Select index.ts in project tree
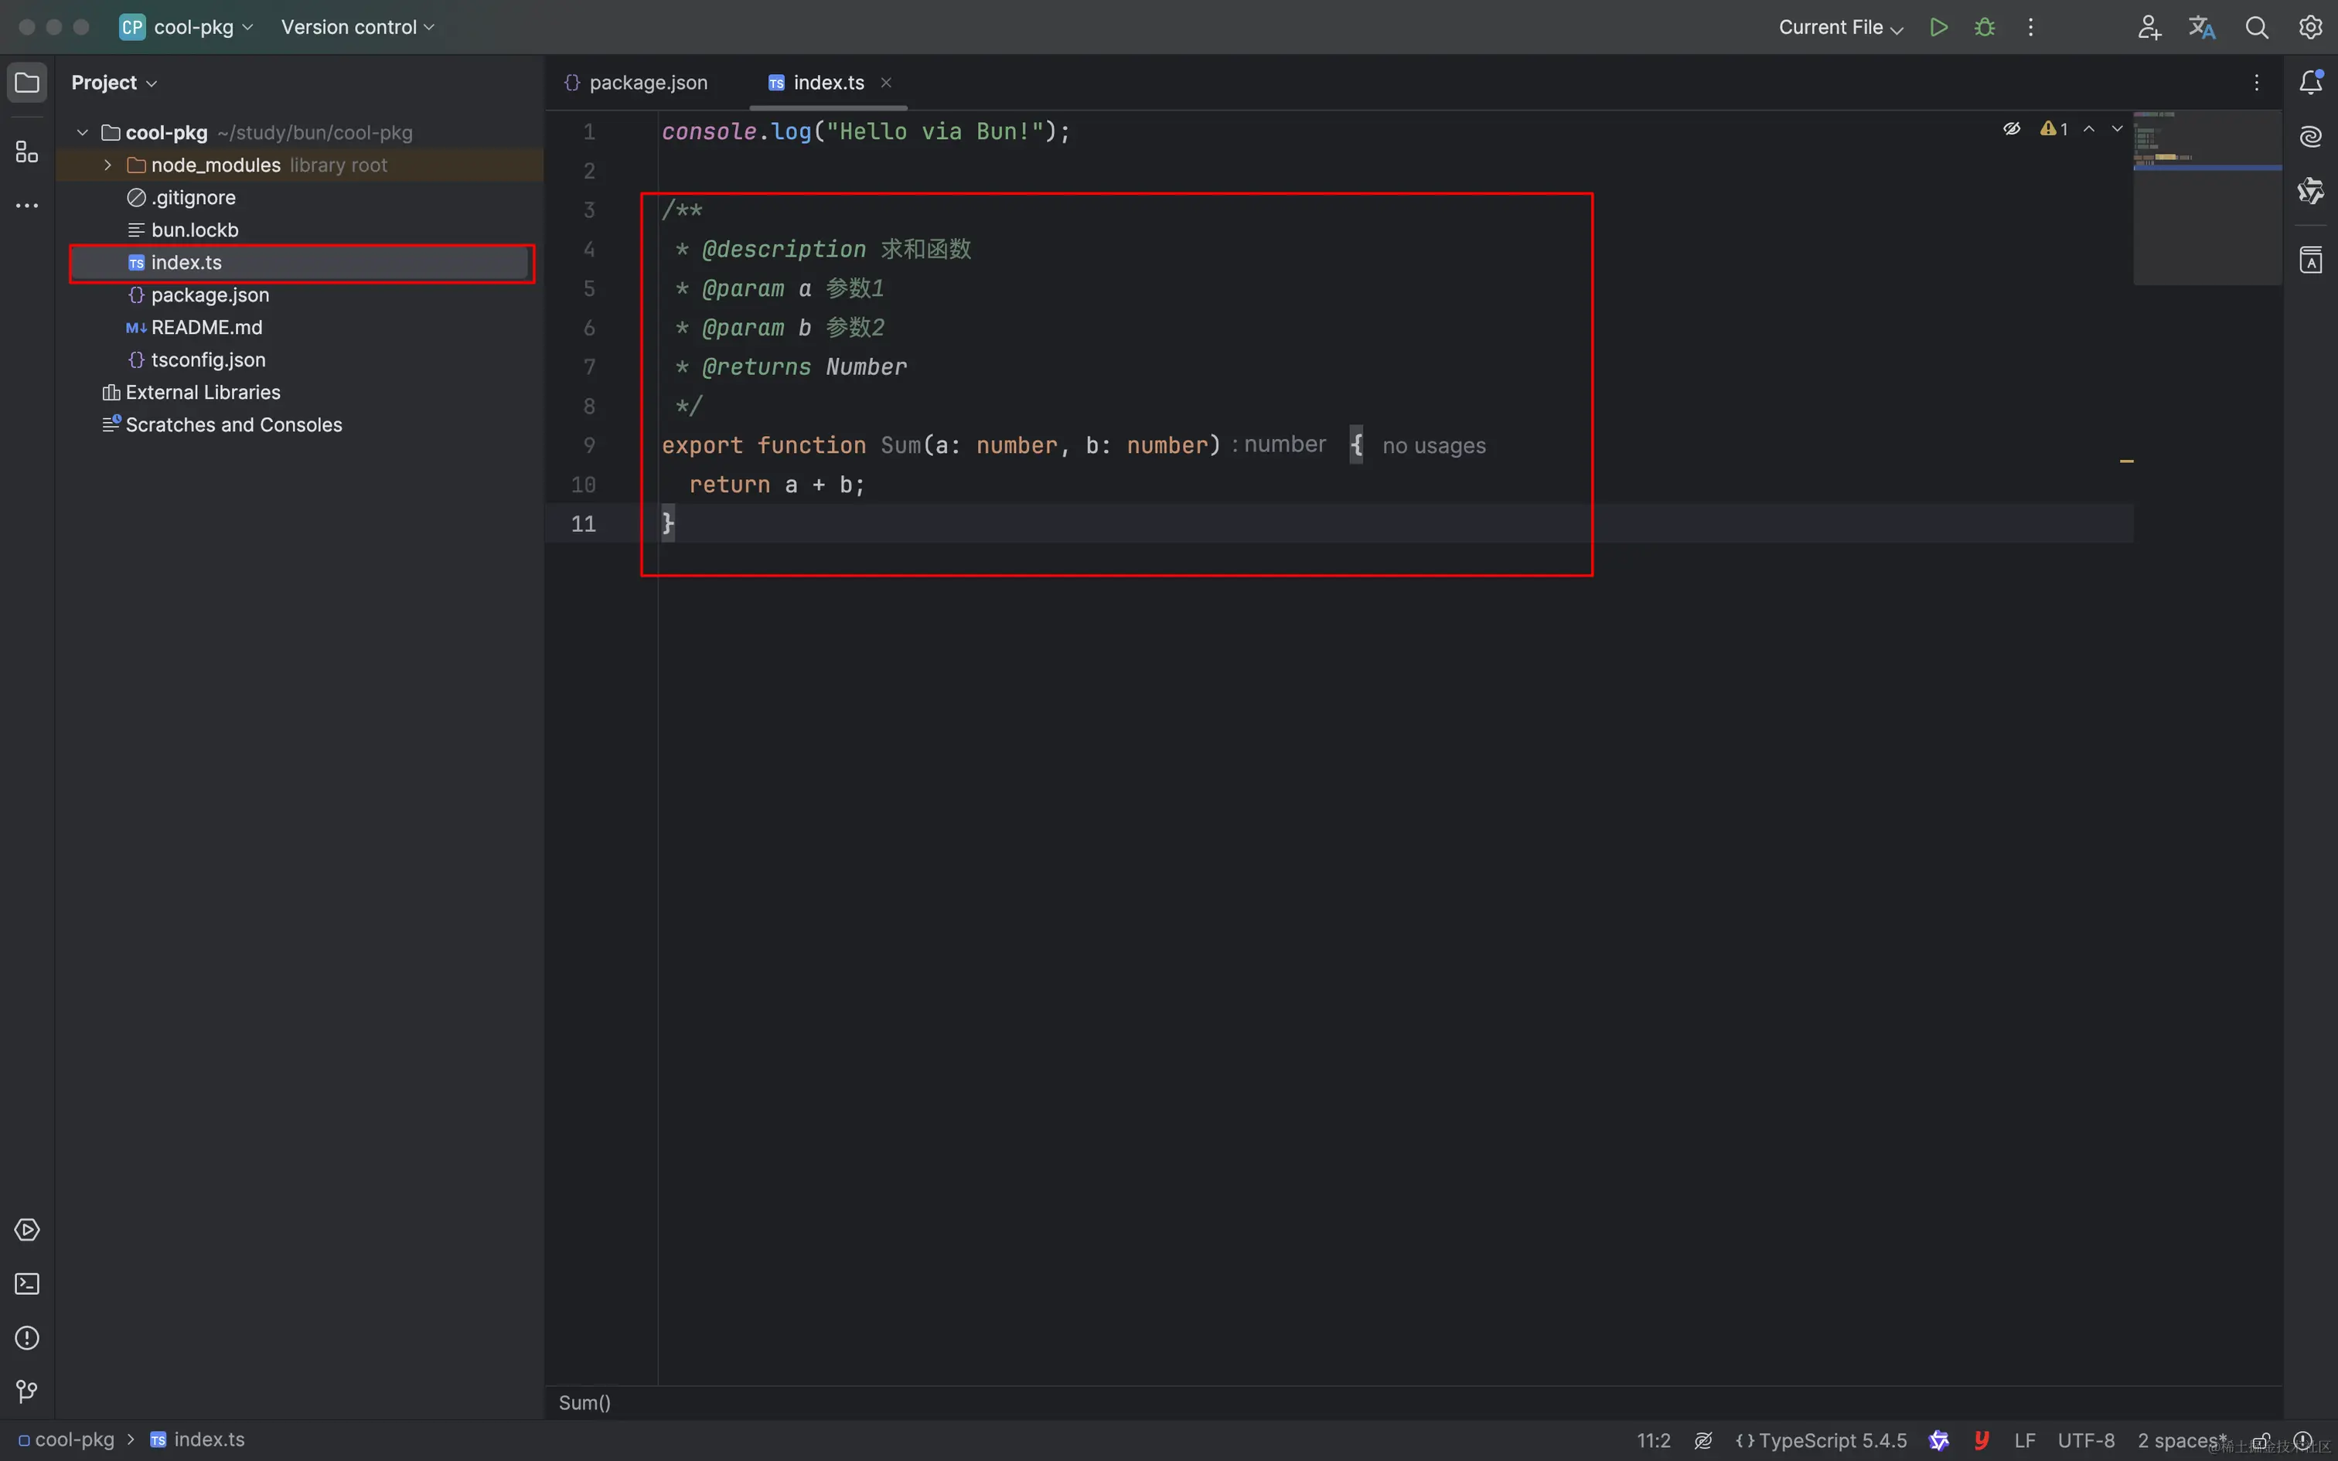Viewport: 2338px width, 1461px height. [299, 263]
